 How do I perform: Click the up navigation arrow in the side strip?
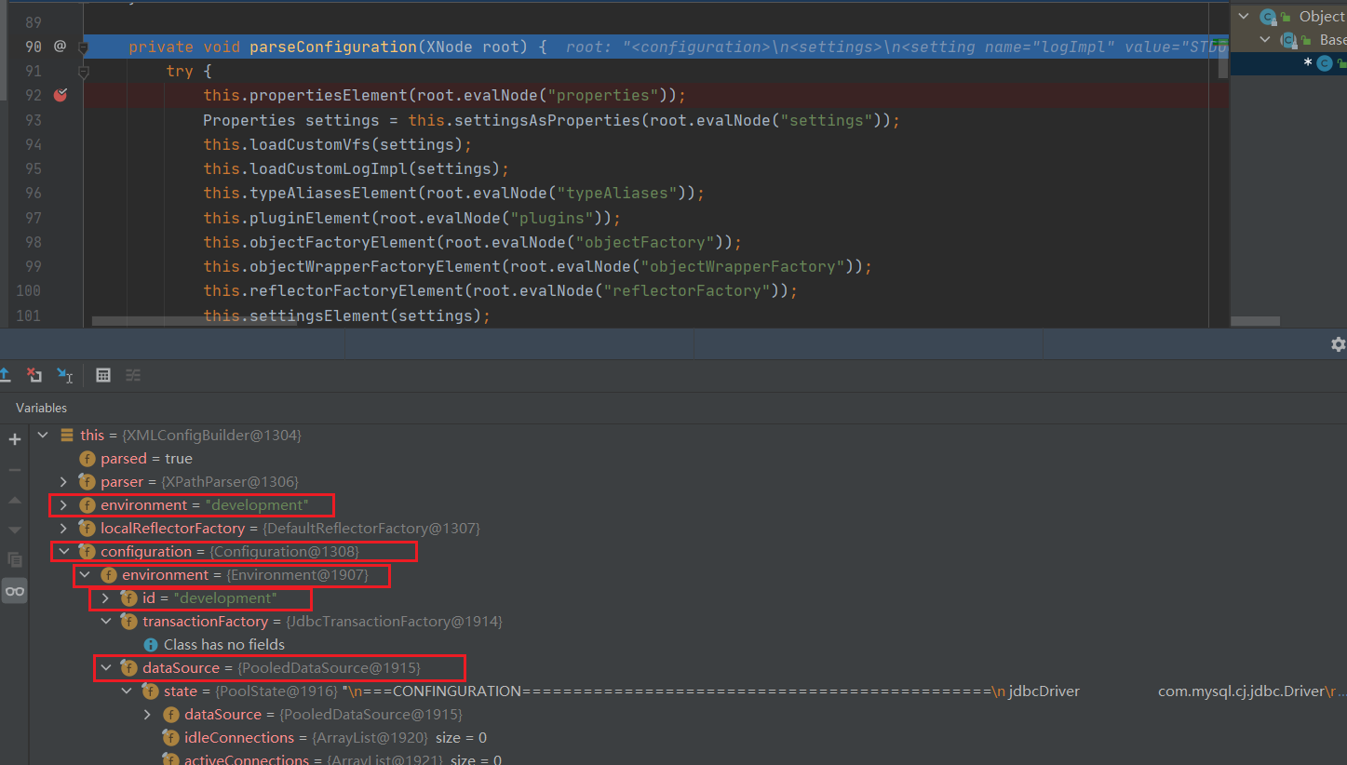click(x=14, y=498)
